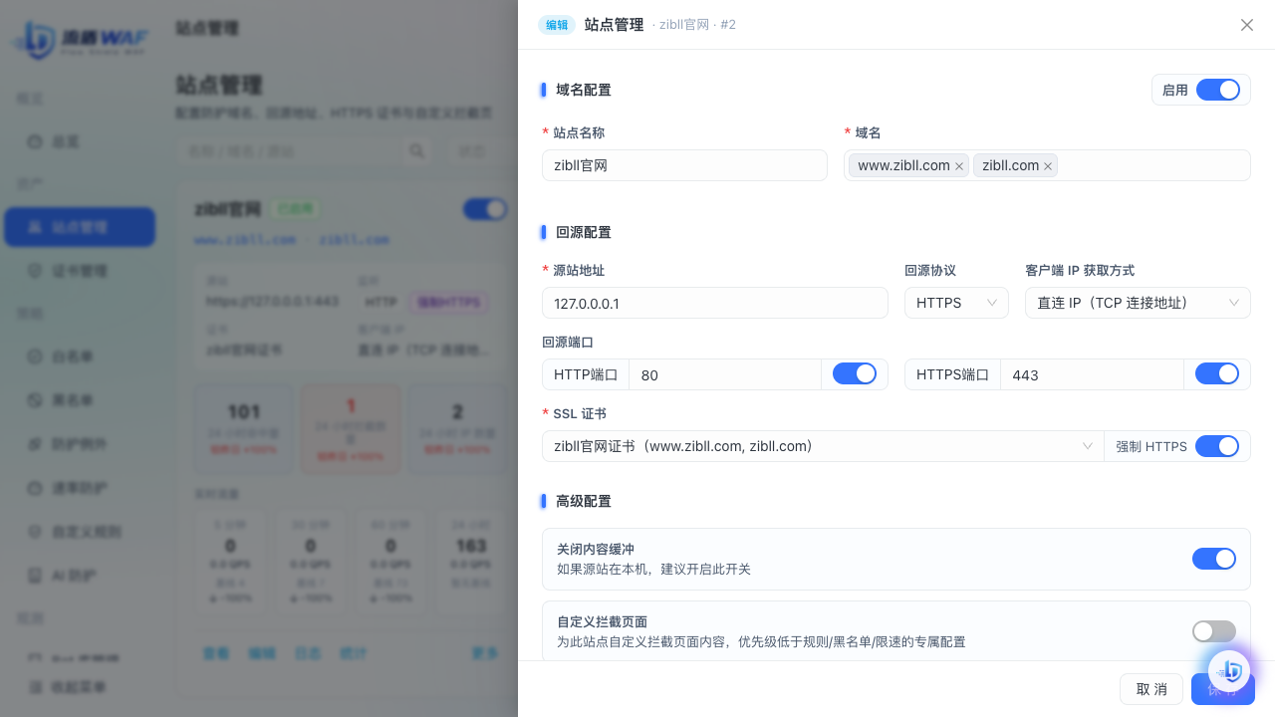Toggle the zibll官网 card switch in background

click(485, 209)
